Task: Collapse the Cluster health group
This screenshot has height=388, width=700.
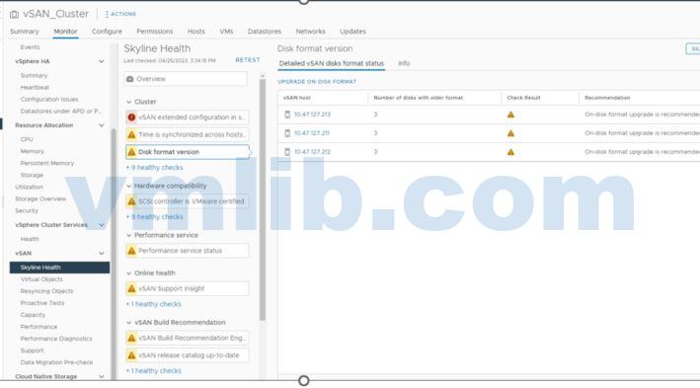Action: coord(128,102)
